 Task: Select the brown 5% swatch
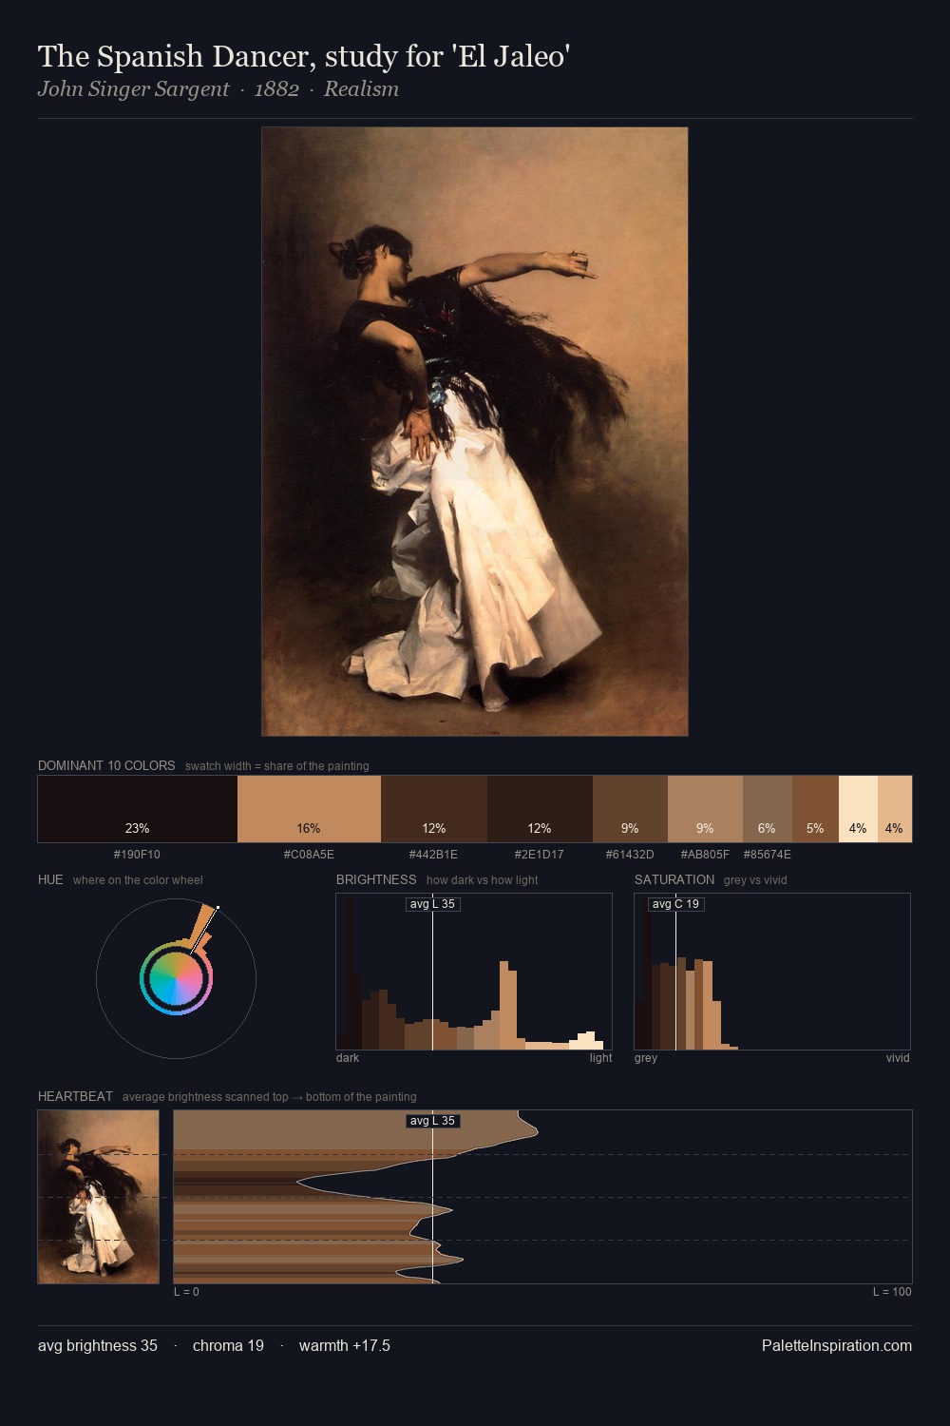(815, 809)
